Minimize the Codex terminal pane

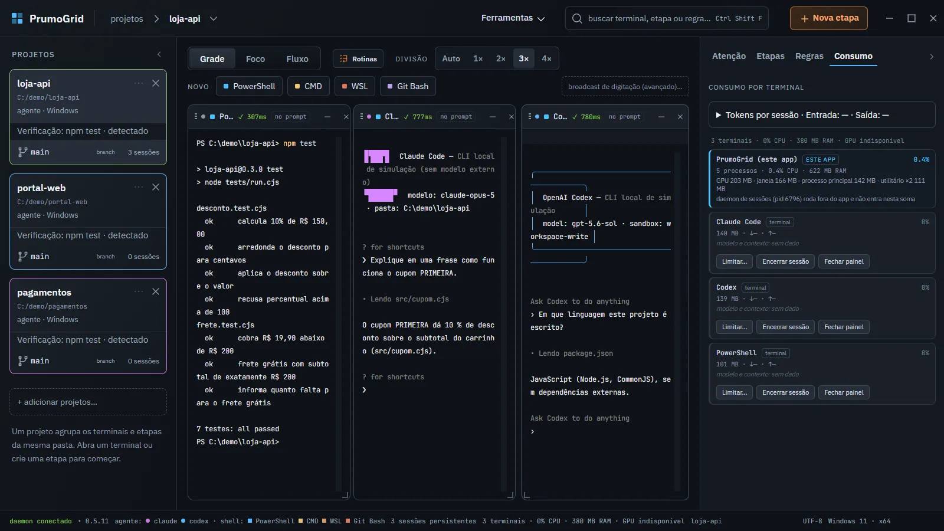point(661,117)
